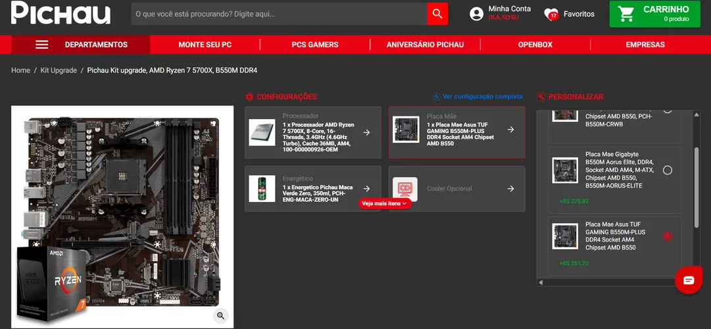
Task: Click the Favoritos label
Action: point(579,14)
